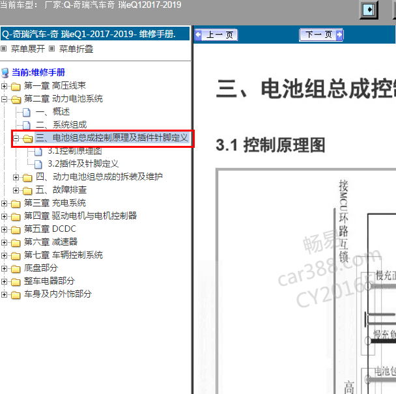396x394 pixels.
Task: Click folder icon of 第六章 减速器
Action: tap(16, 243)
